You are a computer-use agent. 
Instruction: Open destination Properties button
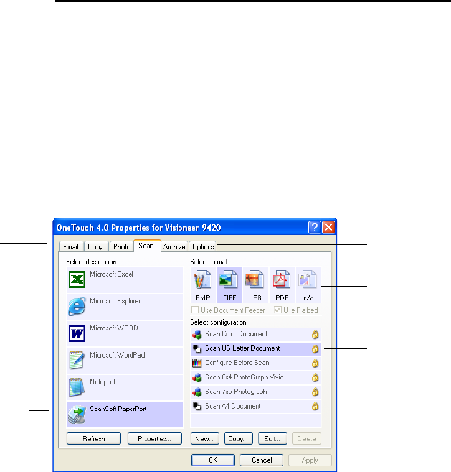coord(154,438)
